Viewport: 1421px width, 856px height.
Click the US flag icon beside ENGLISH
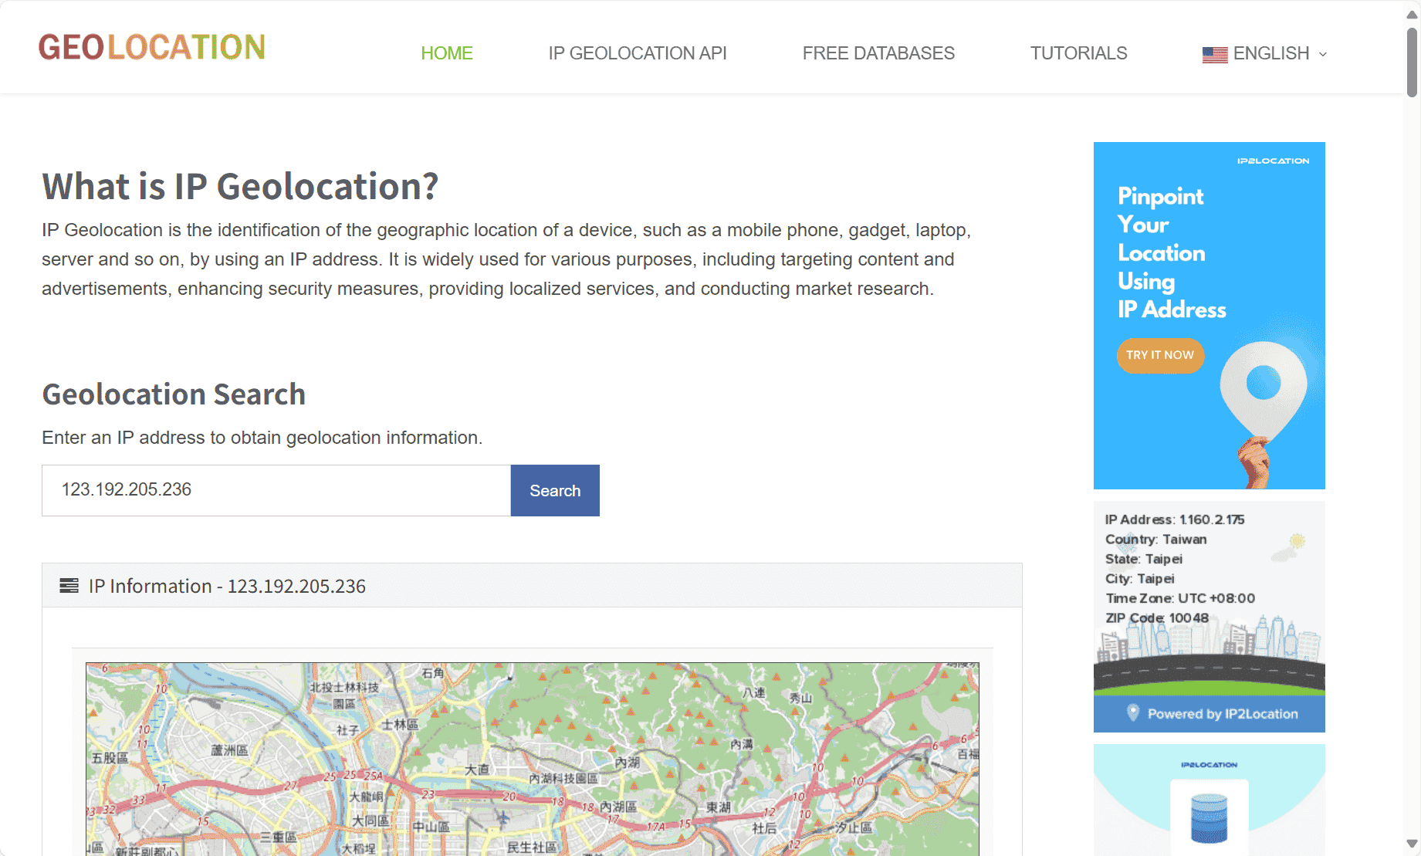1214,53
